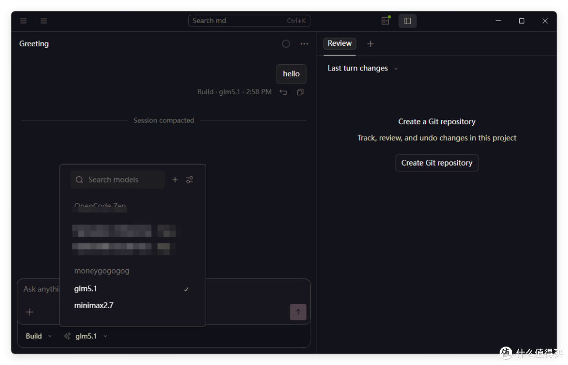
Task: Minimize the application window
Action: click(x=499, y=21)
